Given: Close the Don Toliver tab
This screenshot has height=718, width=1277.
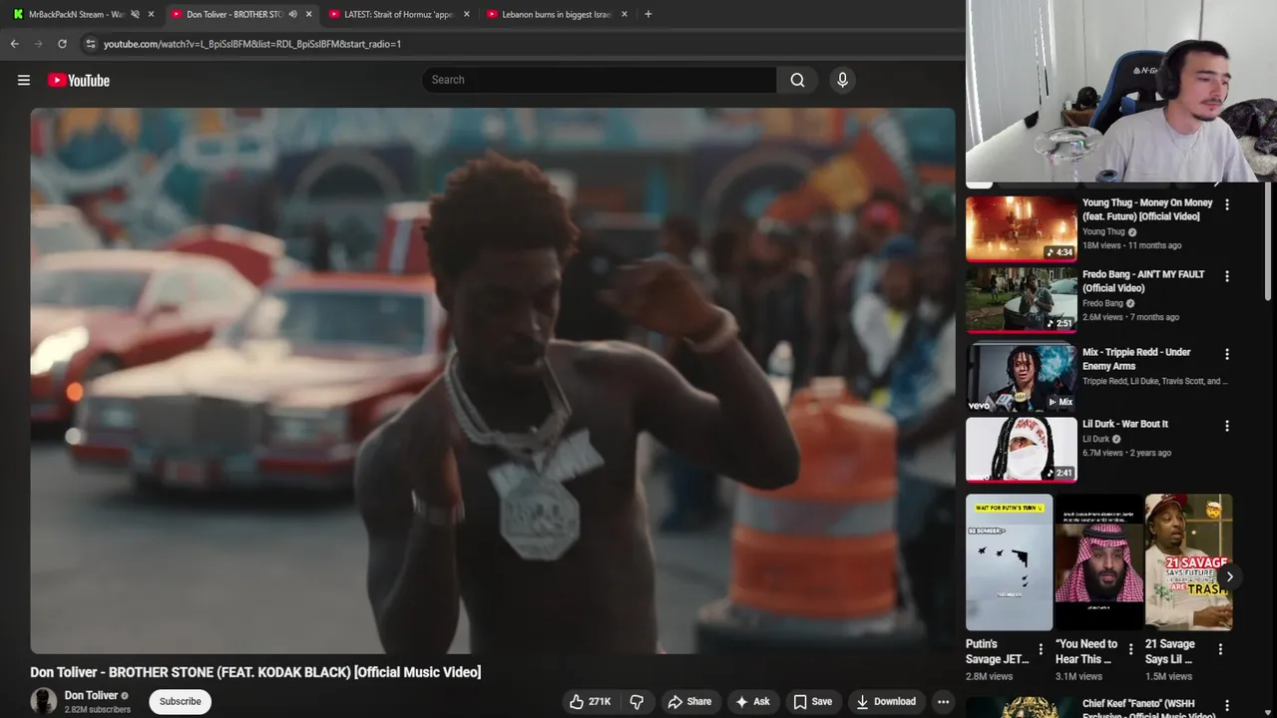Looking at the screenshot, I should point(308,14).
